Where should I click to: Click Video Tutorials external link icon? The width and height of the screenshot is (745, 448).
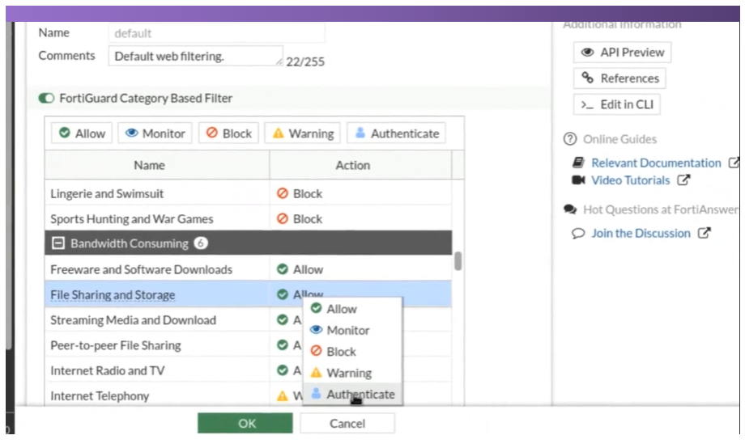[x=683, y=180]
